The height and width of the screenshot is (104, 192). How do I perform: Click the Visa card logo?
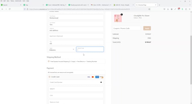click(89, 77)
